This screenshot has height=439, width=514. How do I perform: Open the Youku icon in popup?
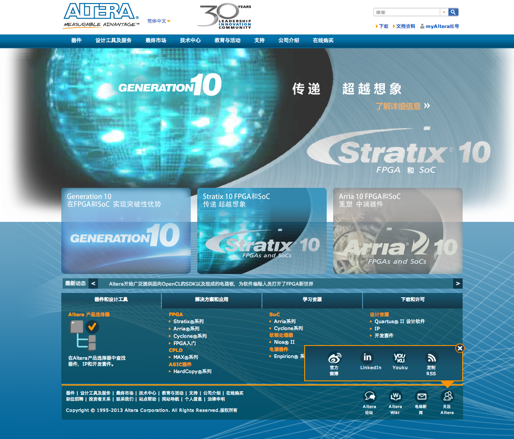(x=400, y=357)
